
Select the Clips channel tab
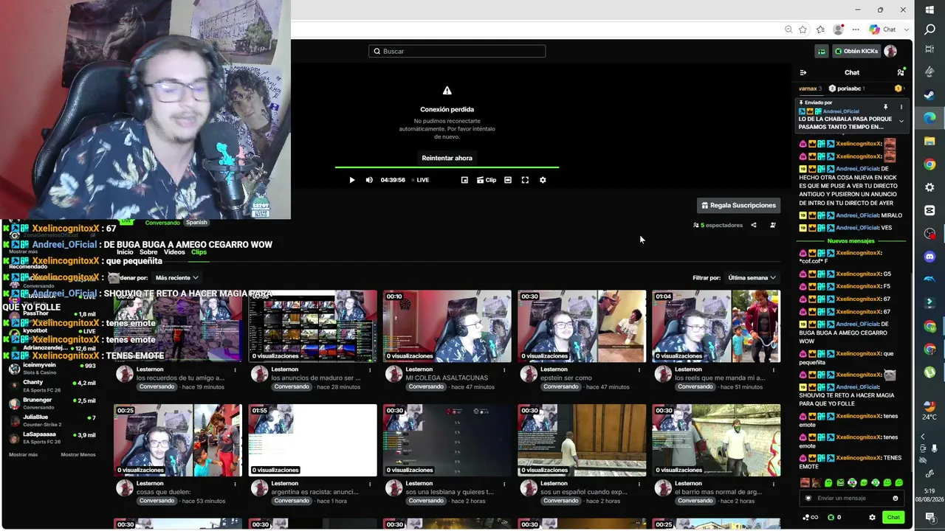[x=199, y=252]
